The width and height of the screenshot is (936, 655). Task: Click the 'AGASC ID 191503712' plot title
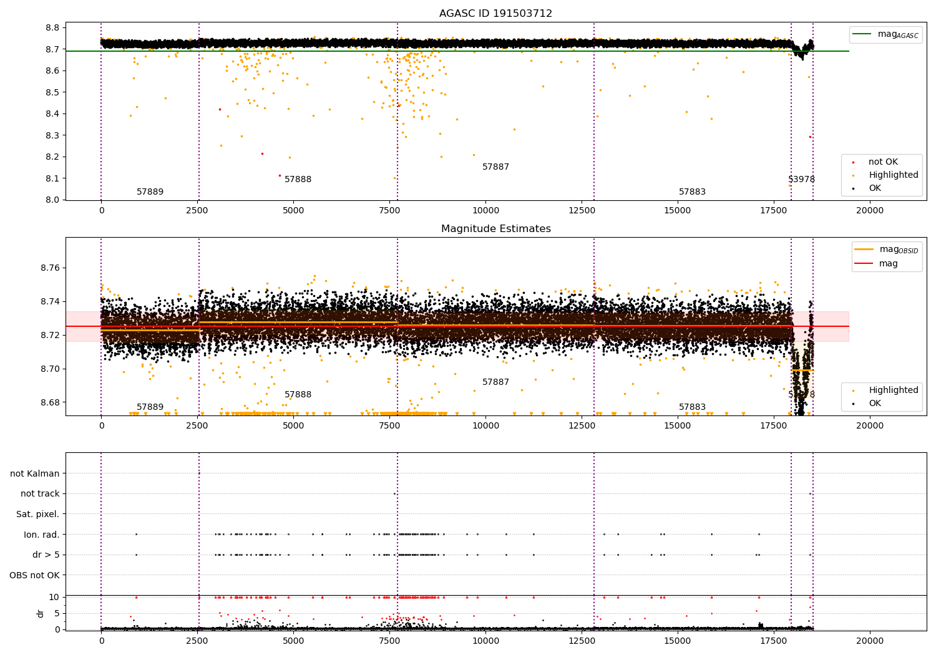(x=495, y=13)
